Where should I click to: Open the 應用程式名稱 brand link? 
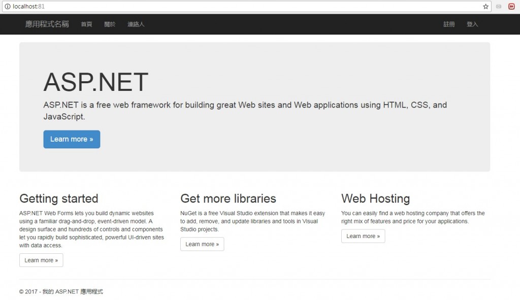pyautogui.click(x=47, y=24)
